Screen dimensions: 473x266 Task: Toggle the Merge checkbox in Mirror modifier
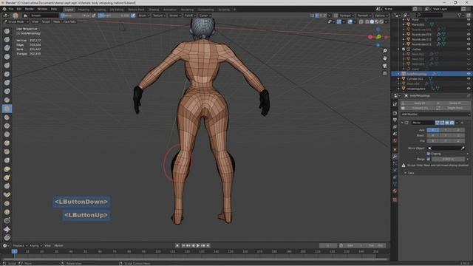click(429, 159)
